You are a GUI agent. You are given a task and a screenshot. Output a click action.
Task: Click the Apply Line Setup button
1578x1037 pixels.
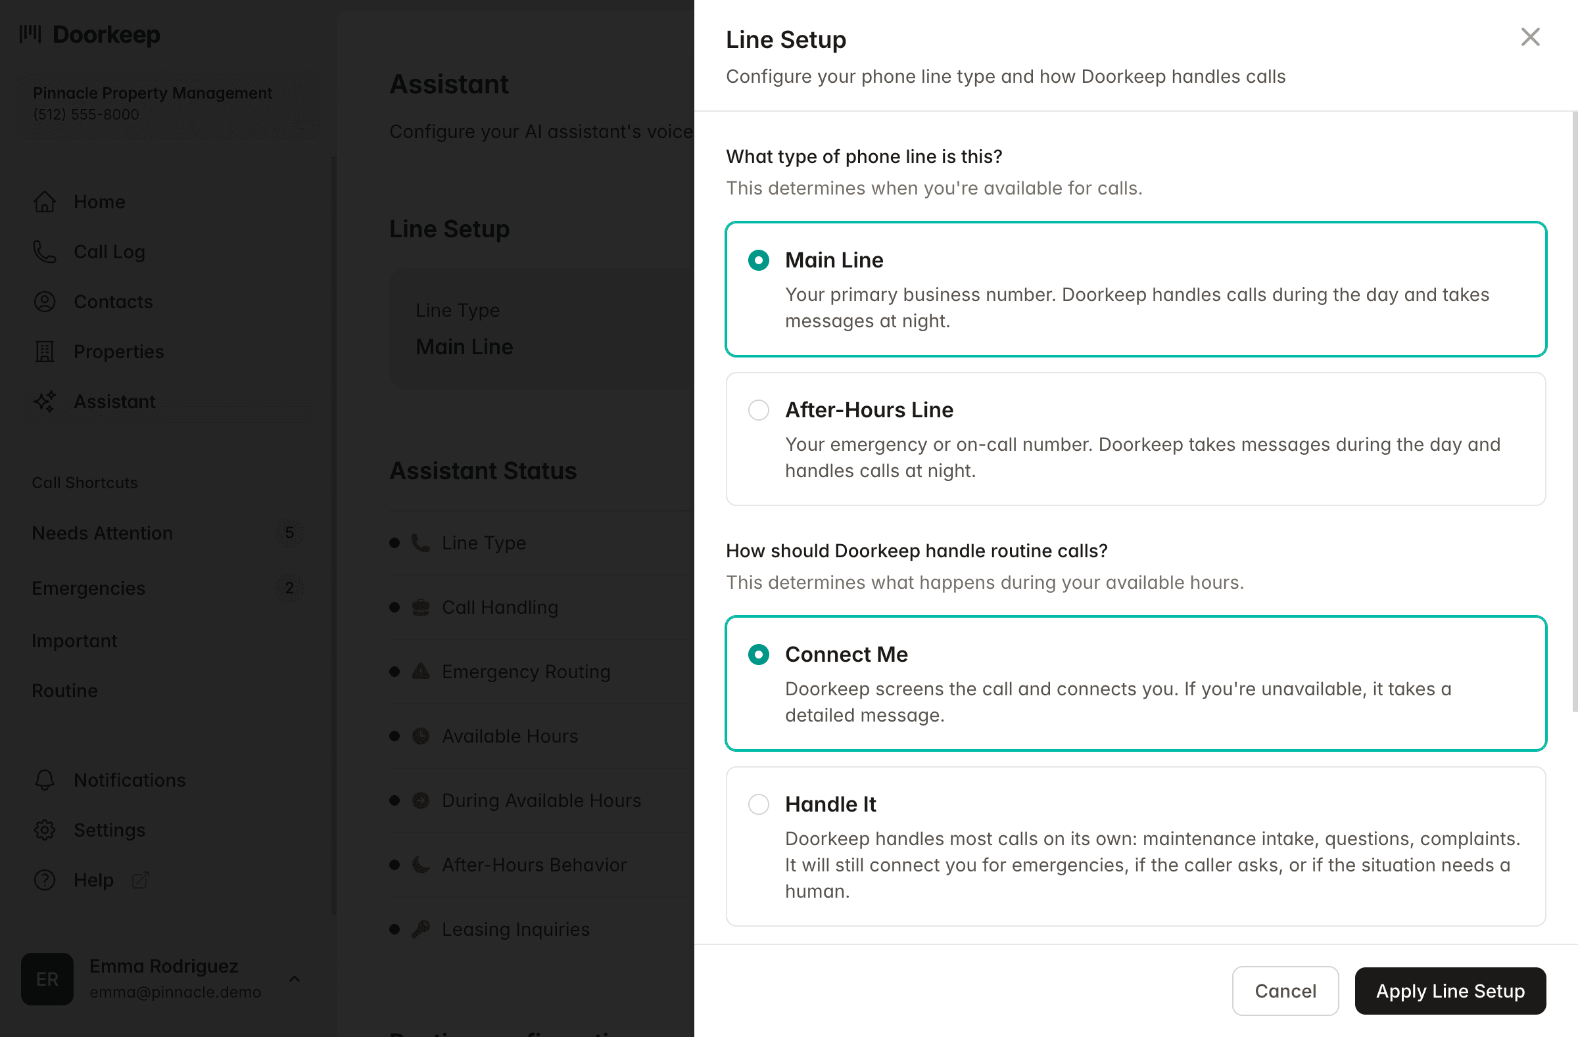[x=1449, y=990]
